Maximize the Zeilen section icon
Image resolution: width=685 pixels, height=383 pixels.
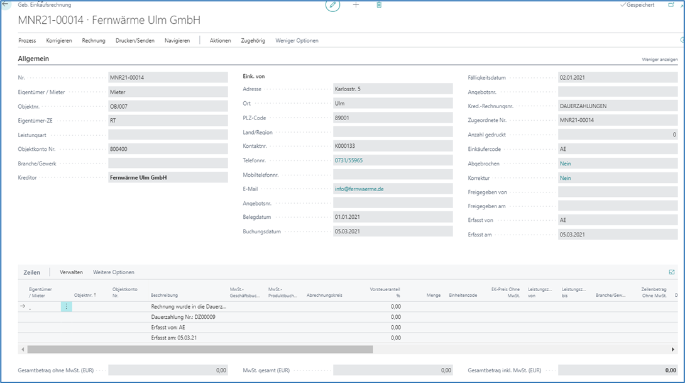671,272
